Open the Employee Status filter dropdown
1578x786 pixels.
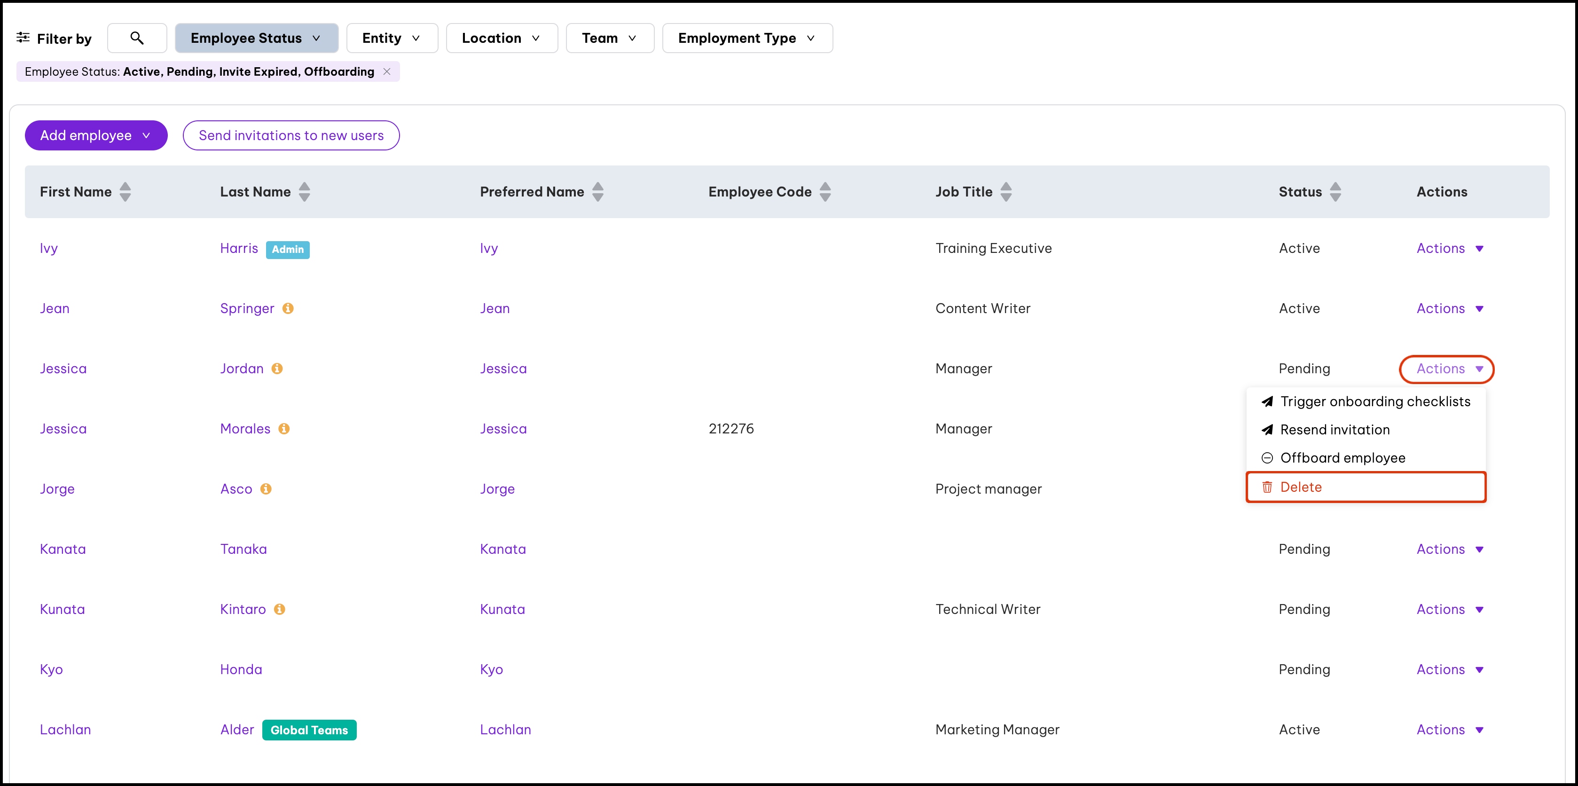(x=256, y=38)
